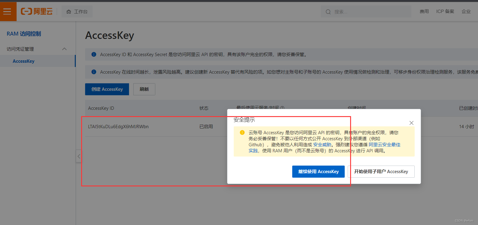This screenshot has width=478, height=225.
Task: Open the 工作台 workbench home
Action: 77,11
